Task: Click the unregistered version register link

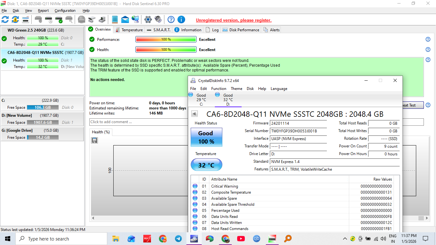Action: (x=234, y=20)
